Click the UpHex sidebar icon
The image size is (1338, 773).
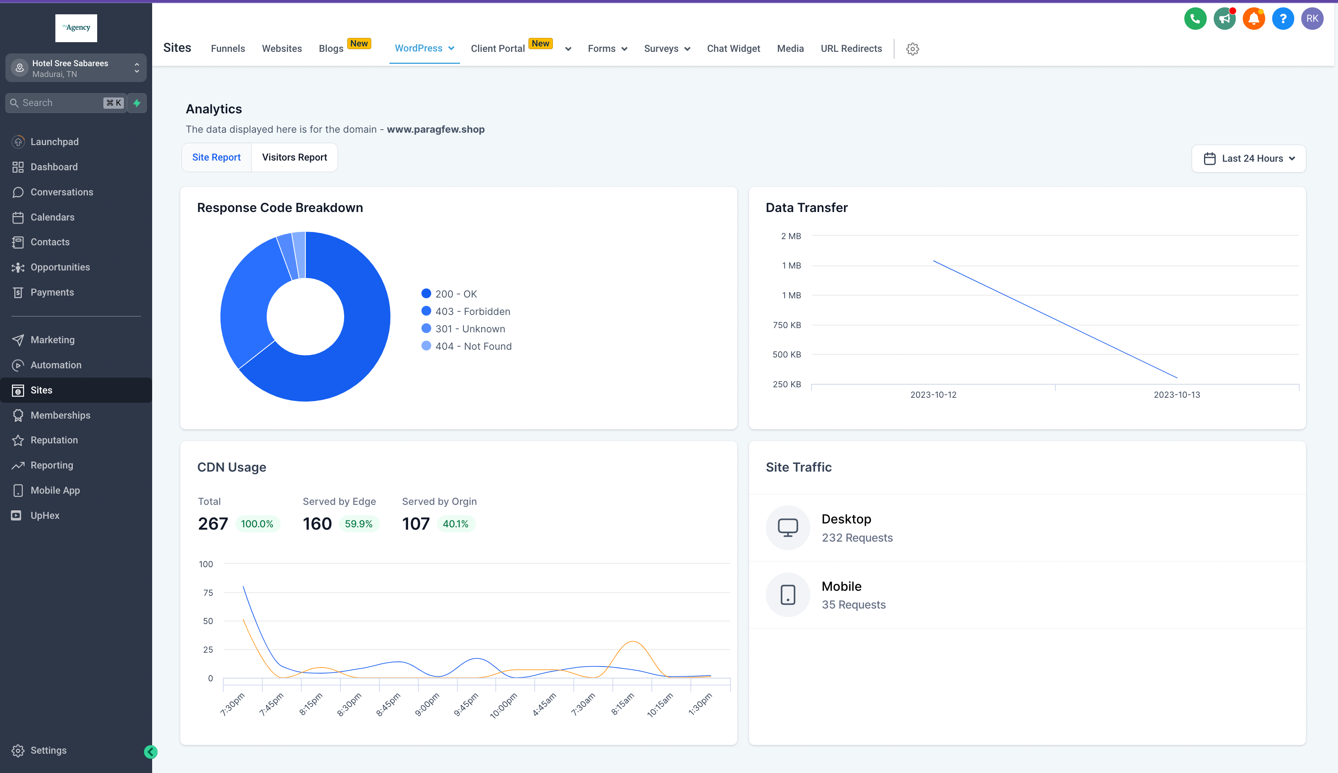click(17, 515)
